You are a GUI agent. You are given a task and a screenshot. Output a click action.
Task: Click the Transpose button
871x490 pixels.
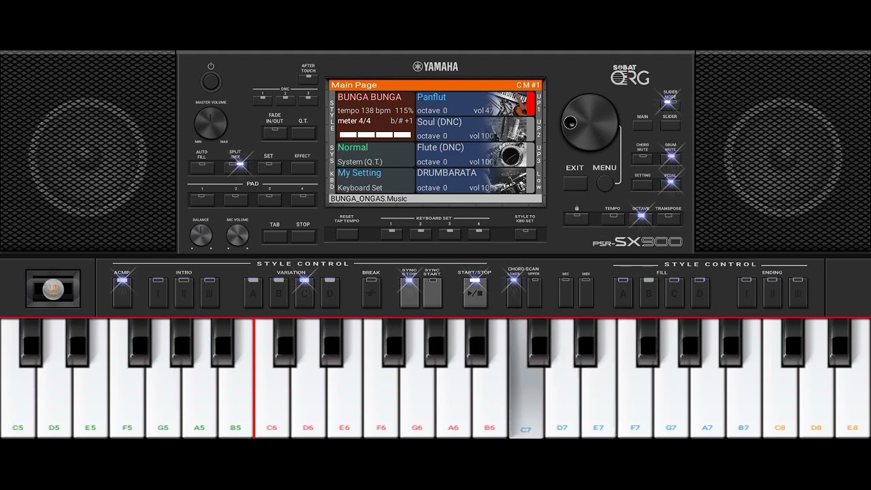(669, 218)
